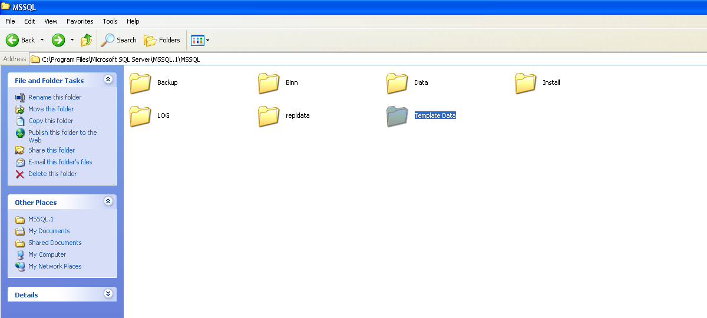707x318 pixels.
Task: Click the Install folder name
Action: [551, 82]
